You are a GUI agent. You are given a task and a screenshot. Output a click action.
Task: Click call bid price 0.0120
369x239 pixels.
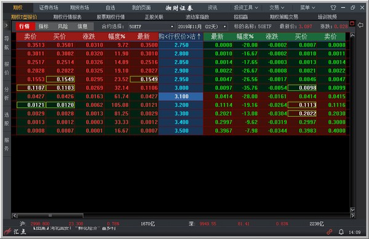[x=60, y=105]
